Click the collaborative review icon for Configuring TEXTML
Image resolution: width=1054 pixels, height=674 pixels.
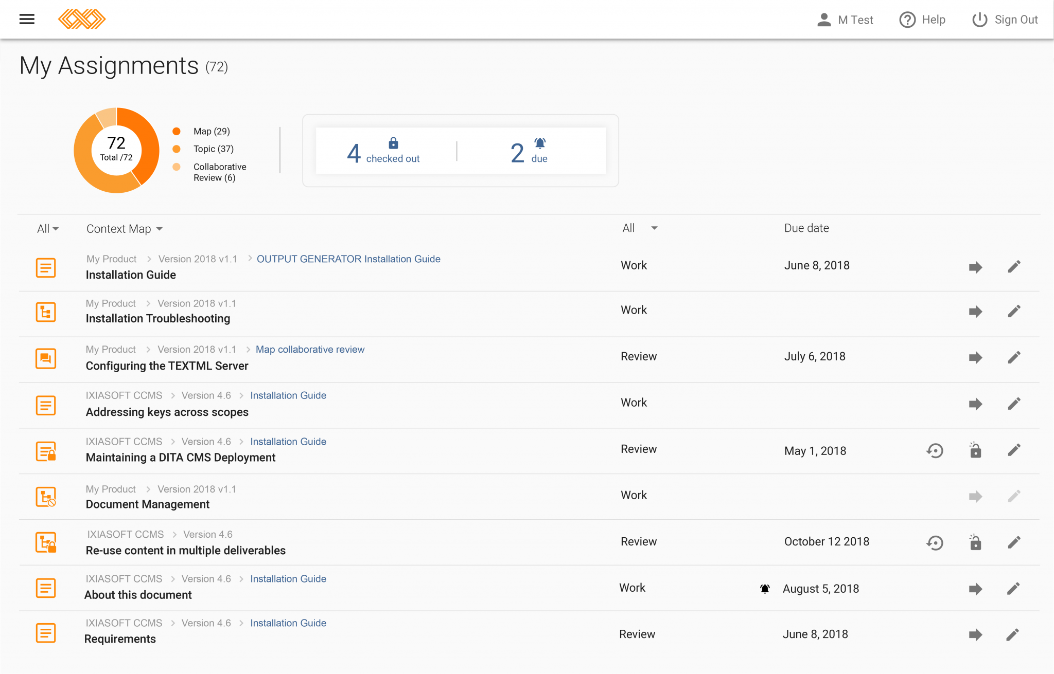click(x=46, y=358)
